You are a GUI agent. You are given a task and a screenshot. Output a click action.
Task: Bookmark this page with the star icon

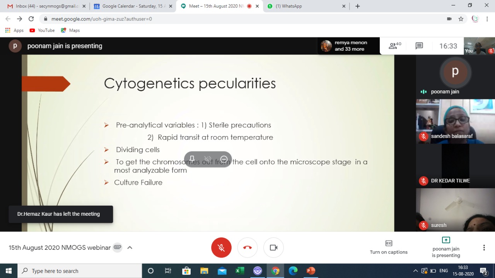click(461, 19)
